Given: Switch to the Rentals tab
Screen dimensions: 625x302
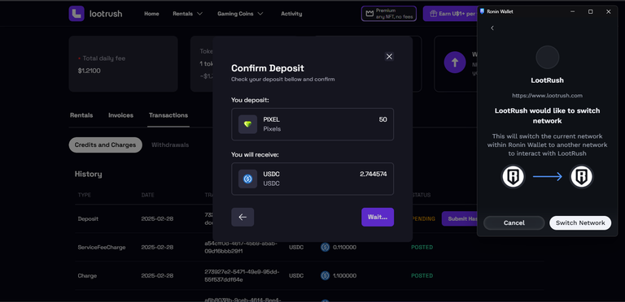Looking at the screenshot, I should click(x=81, y=115).
